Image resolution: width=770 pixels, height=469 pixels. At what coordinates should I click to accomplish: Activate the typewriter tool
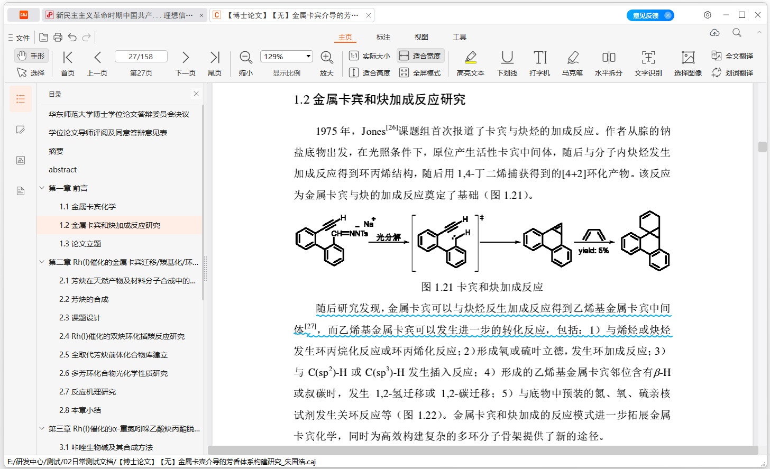tap(539, 63)
